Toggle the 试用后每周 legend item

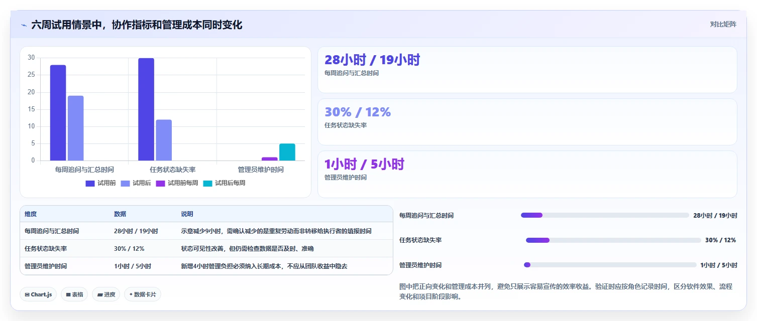click(224, 183)
